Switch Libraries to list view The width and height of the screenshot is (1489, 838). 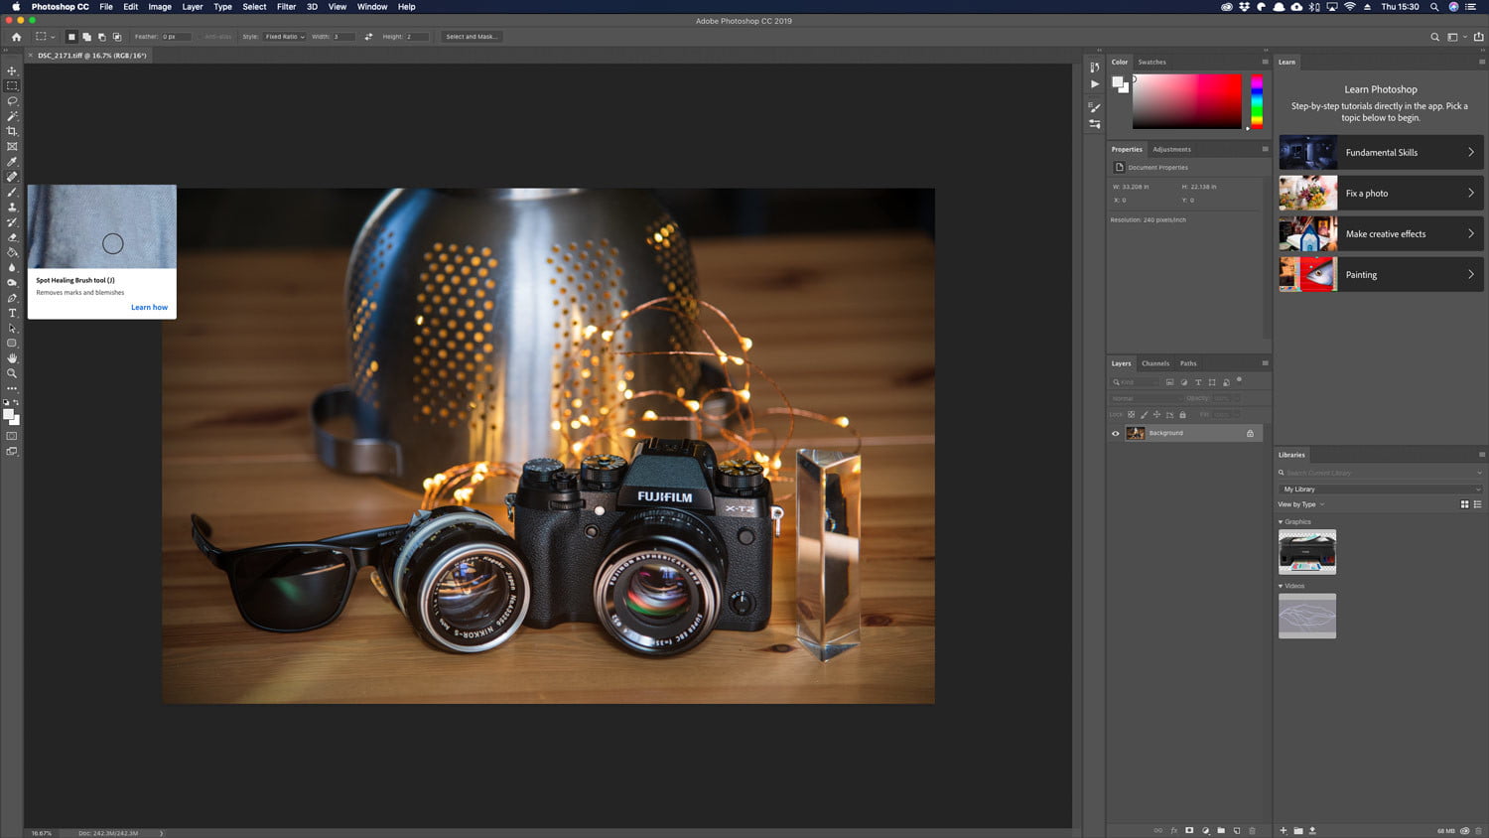[x=1477, y=504]
